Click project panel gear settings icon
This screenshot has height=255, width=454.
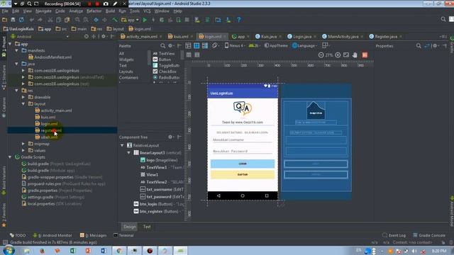click(104, 37)
